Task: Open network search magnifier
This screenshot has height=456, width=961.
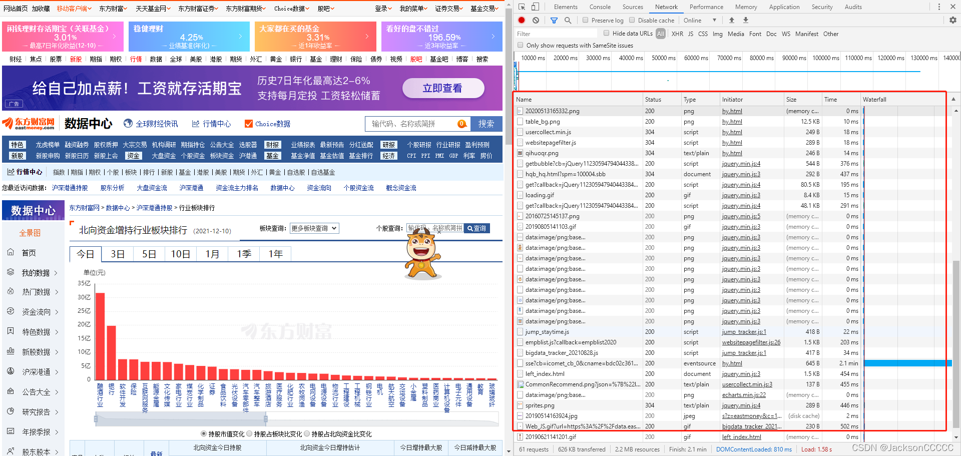Action: point(568,20)
